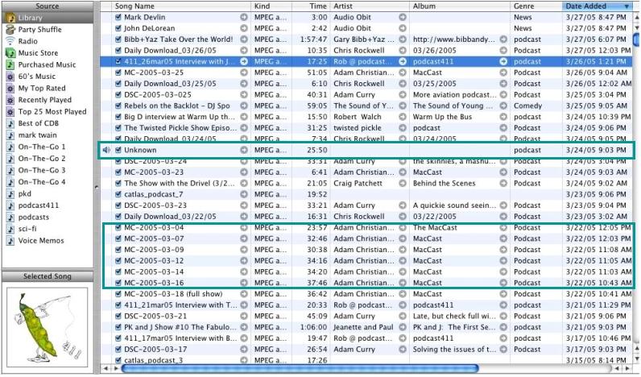Click the album arrow for MacCast MC-2005-03-25
Viewport: 641px width, 377px height.
pyautogui.click(x=503, y=72)
